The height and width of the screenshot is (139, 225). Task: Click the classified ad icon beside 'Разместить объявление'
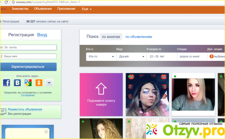3,111
